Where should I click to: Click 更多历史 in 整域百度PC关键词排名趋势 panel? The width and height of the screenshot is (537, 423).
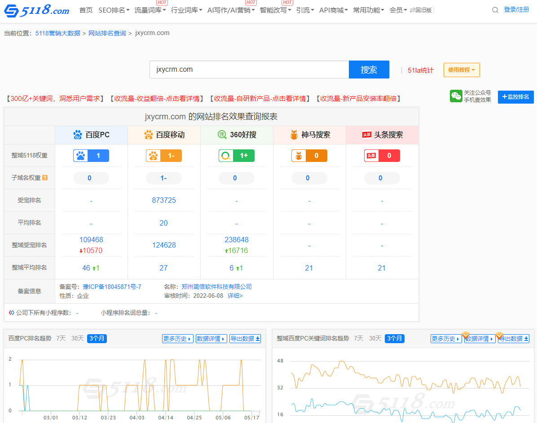point(446,339)
